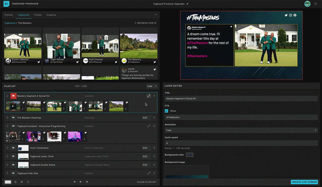Click drag handle of Masters Segment A row

[x=8, y=96]
